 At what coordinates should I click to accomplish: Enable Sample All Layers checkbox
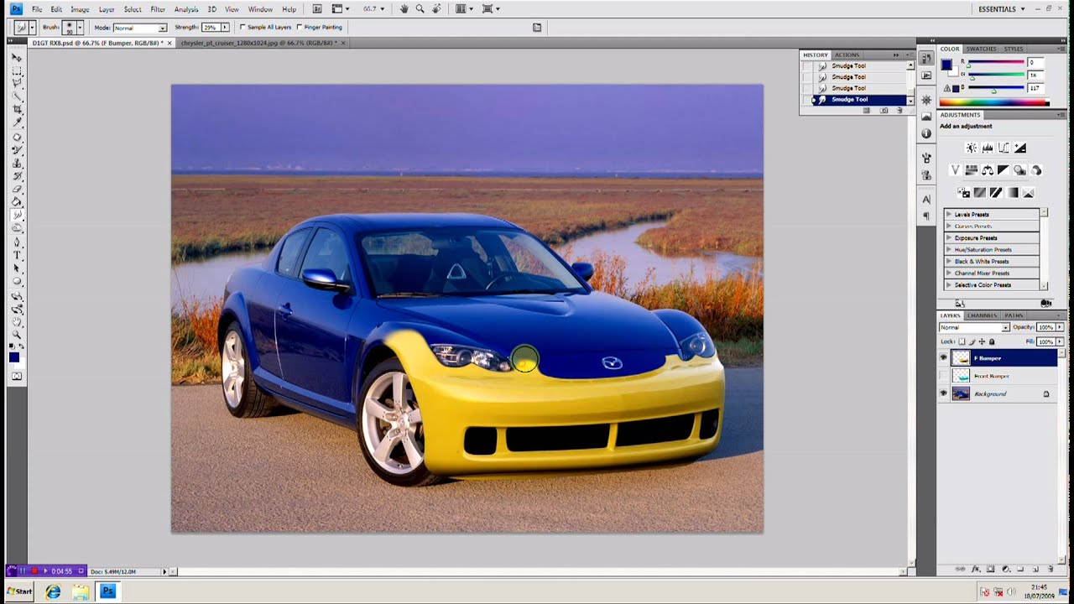[x=242, y=27]
